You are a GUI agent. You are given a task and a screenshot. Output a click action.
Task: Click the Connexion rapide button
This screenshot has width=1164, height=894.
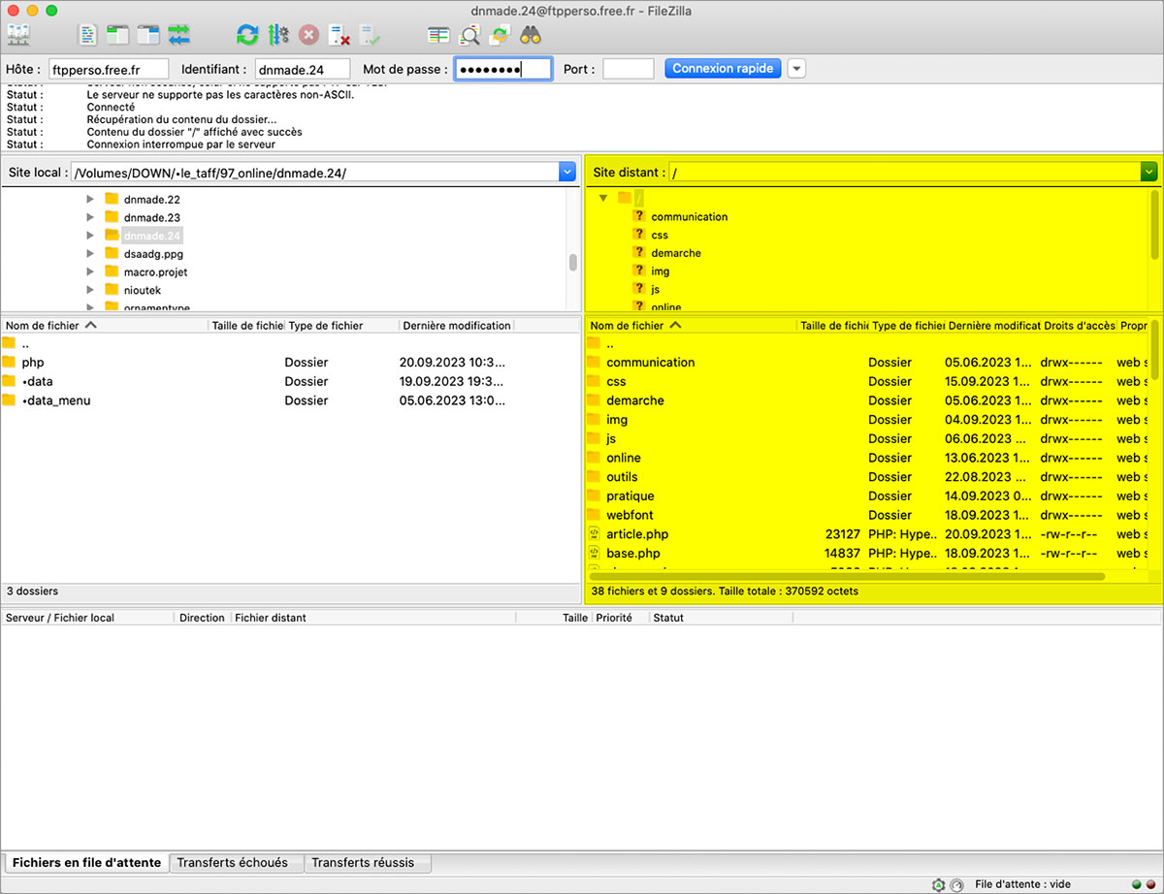pos(723,69)
